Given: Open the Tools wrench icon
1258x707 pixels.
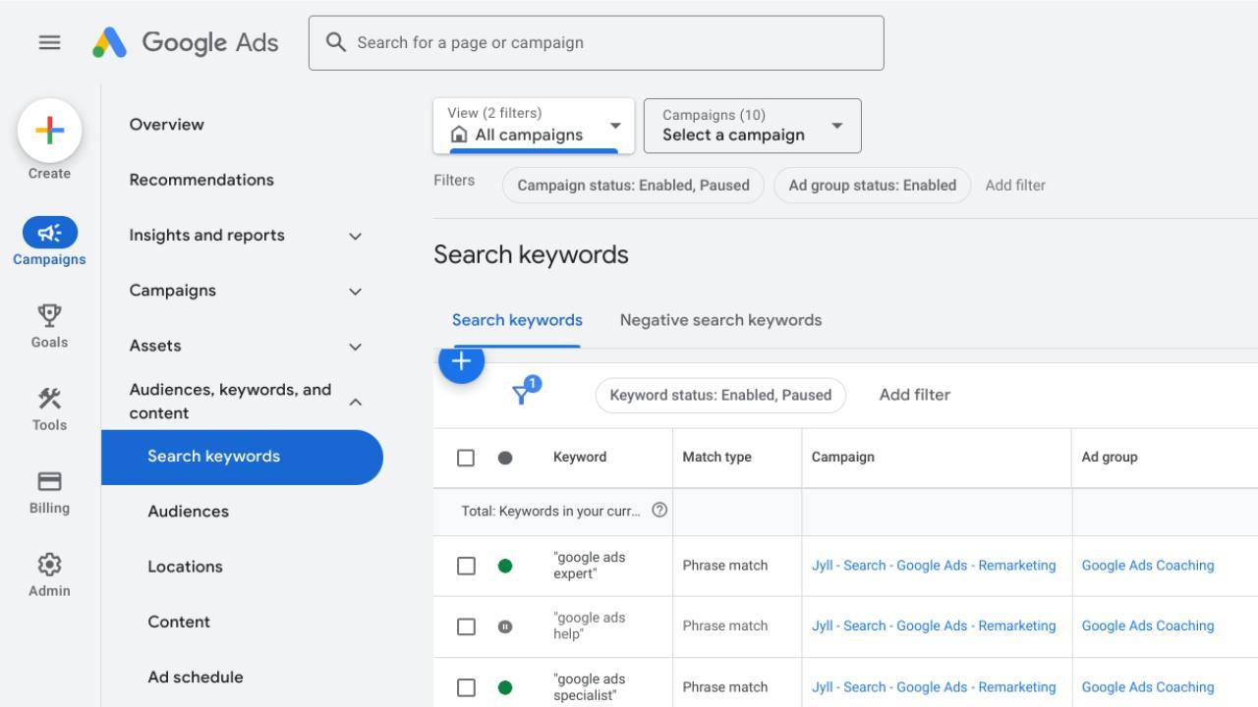Looking at the screenshot, I should point(49,398).
